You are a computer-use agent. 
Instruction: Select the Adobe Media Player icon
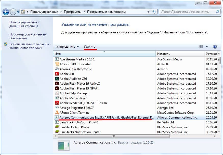click(x=57, y=98)
